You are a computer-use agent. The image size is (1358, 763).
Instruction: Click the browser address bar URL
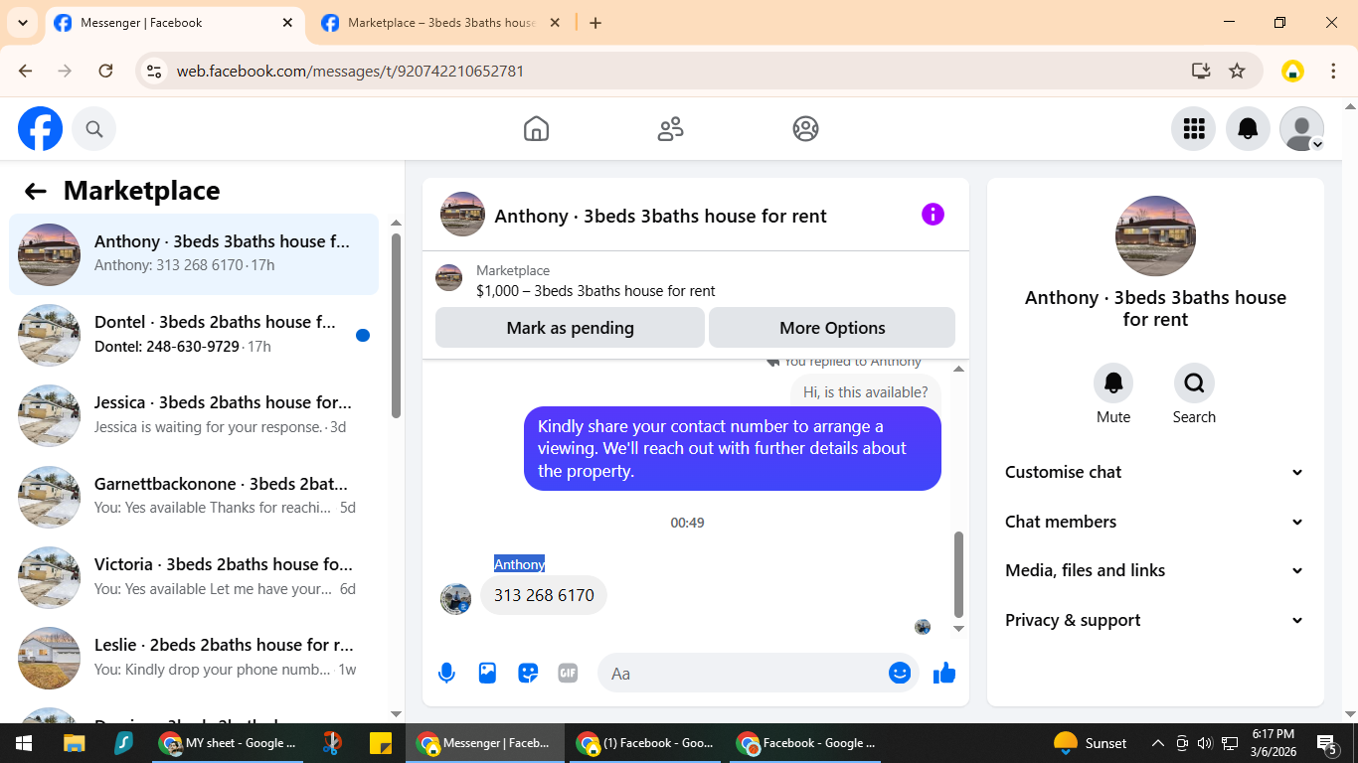[x=350, y=71]
